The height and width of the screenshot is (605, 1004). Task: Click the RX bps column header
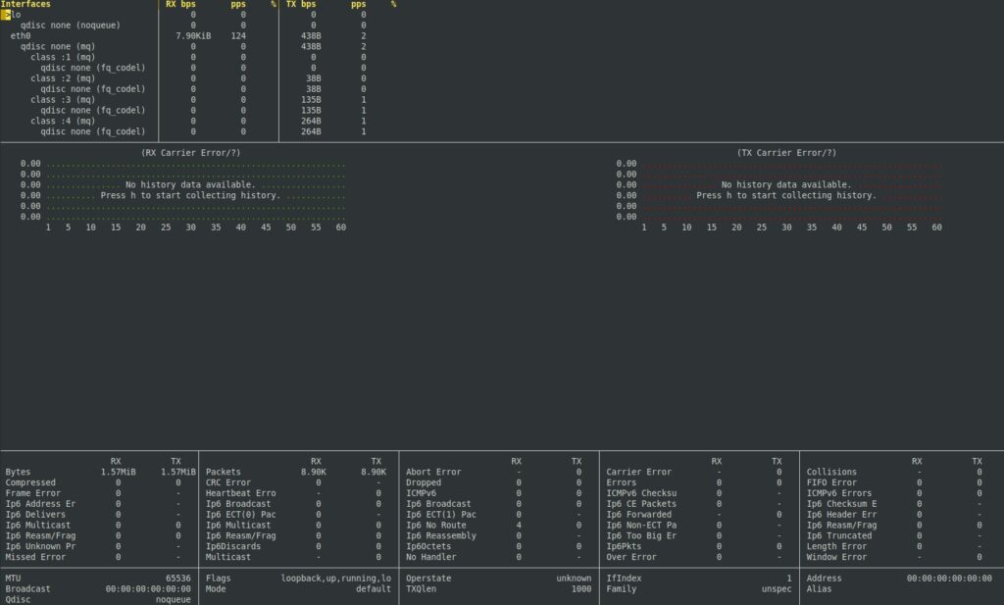point(180,4)
